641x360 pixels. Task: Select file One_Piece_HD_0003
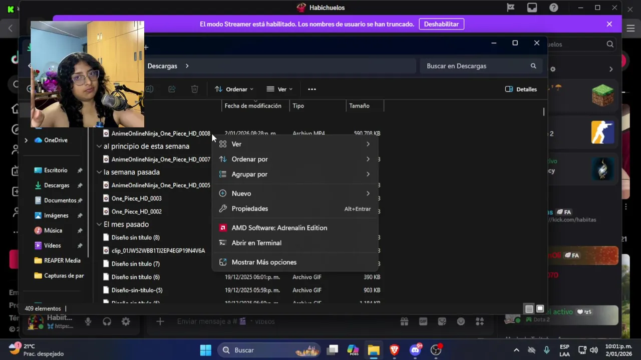pos(136,198)
